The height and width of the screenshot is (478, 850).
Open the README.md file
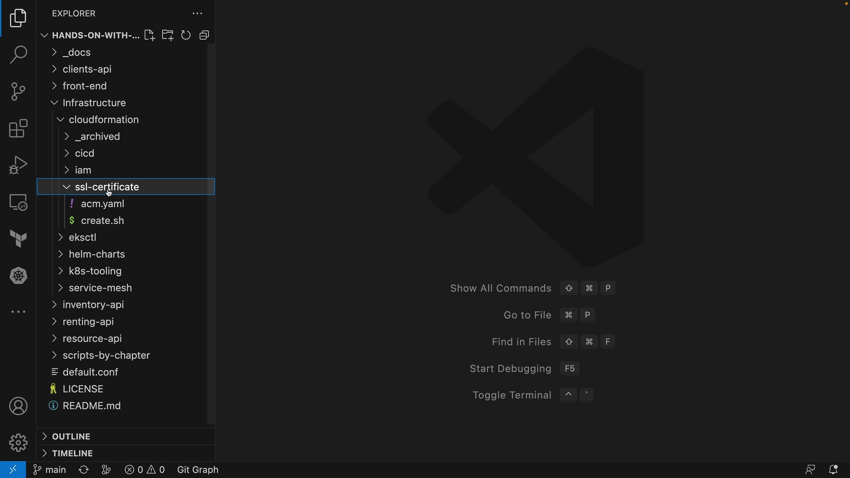pos(91,406)
